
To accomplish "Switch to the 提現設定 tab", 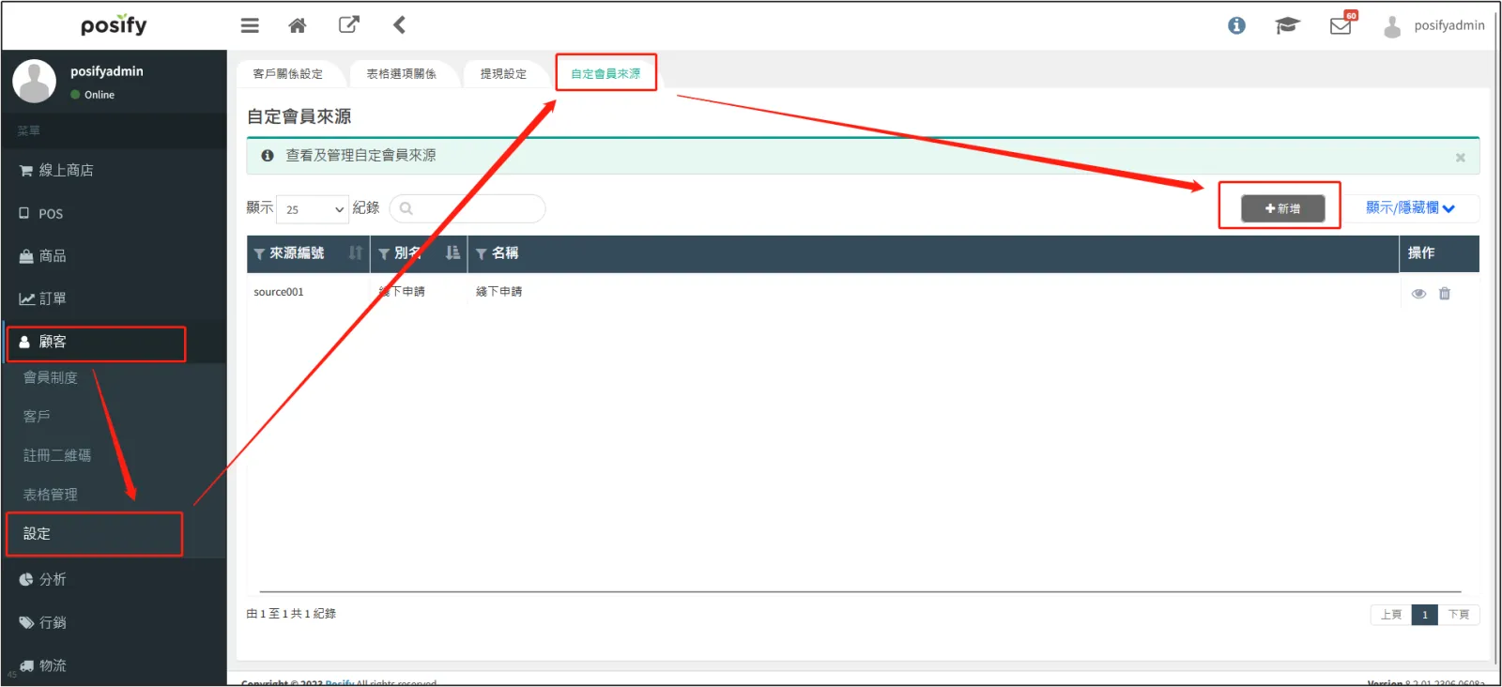I will [x=503, y=74].
